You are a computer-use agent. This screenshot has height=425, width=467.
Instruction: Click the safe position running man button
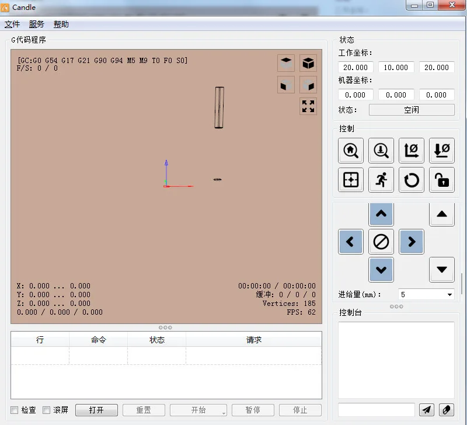381,180
